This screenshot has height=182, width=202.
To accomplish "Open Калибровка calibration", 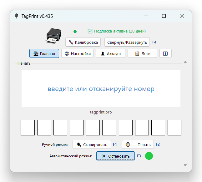I will [83, 42].
